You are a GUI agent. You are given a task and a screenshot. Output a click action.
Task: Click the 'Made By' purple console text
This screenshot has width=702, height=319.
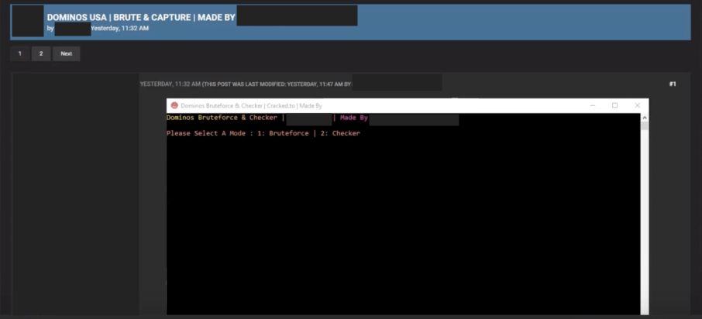point(353,118)
